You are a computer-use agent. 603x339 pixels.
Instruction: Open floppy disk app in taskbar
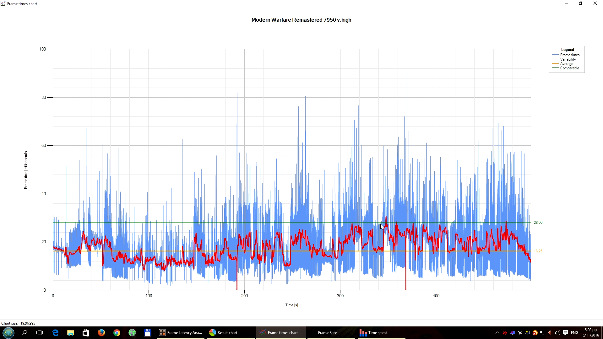(147, 333)
